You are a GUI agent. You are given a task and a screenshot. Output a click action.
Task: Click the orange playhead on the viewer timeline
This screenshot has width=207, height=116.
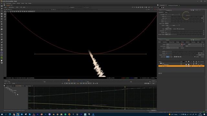(69, 80)
